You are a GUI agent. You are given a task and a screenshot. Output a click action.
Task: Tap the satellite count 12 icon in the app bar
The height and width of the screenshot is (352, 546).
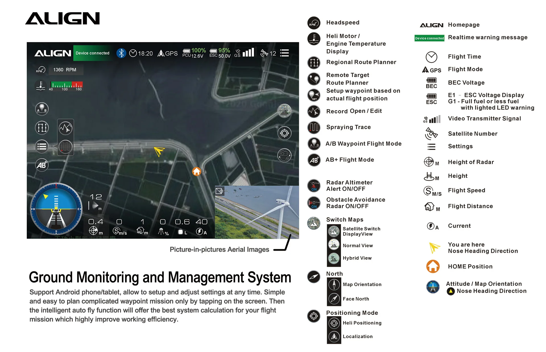pos(268,53)
